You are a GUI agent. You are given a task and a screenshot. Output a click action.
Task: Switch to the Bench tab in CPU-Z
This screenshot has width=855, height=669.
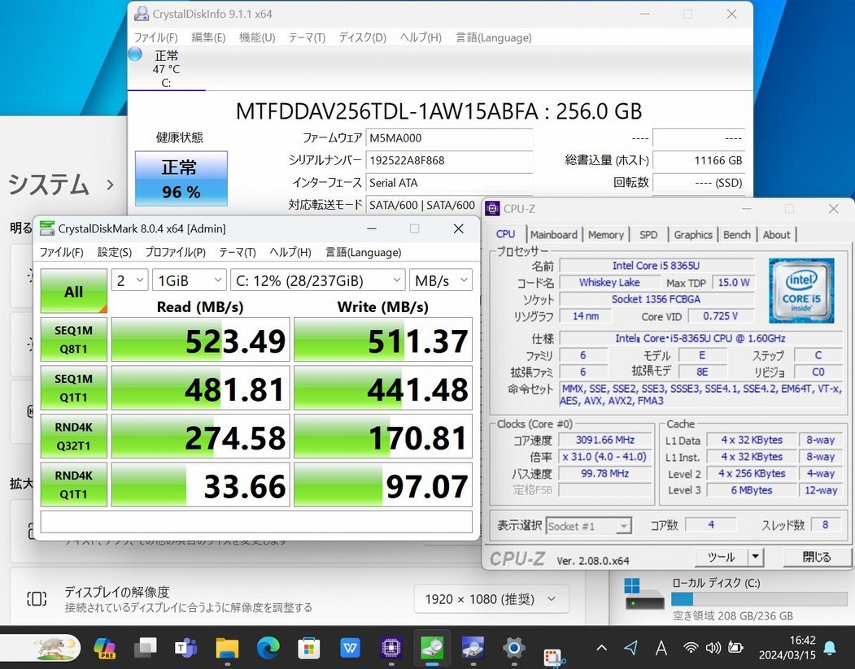tap(737, 235)
